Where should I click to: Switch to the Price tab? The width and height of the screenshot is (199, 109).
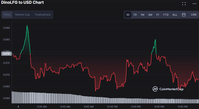click(x=7, y=15)
